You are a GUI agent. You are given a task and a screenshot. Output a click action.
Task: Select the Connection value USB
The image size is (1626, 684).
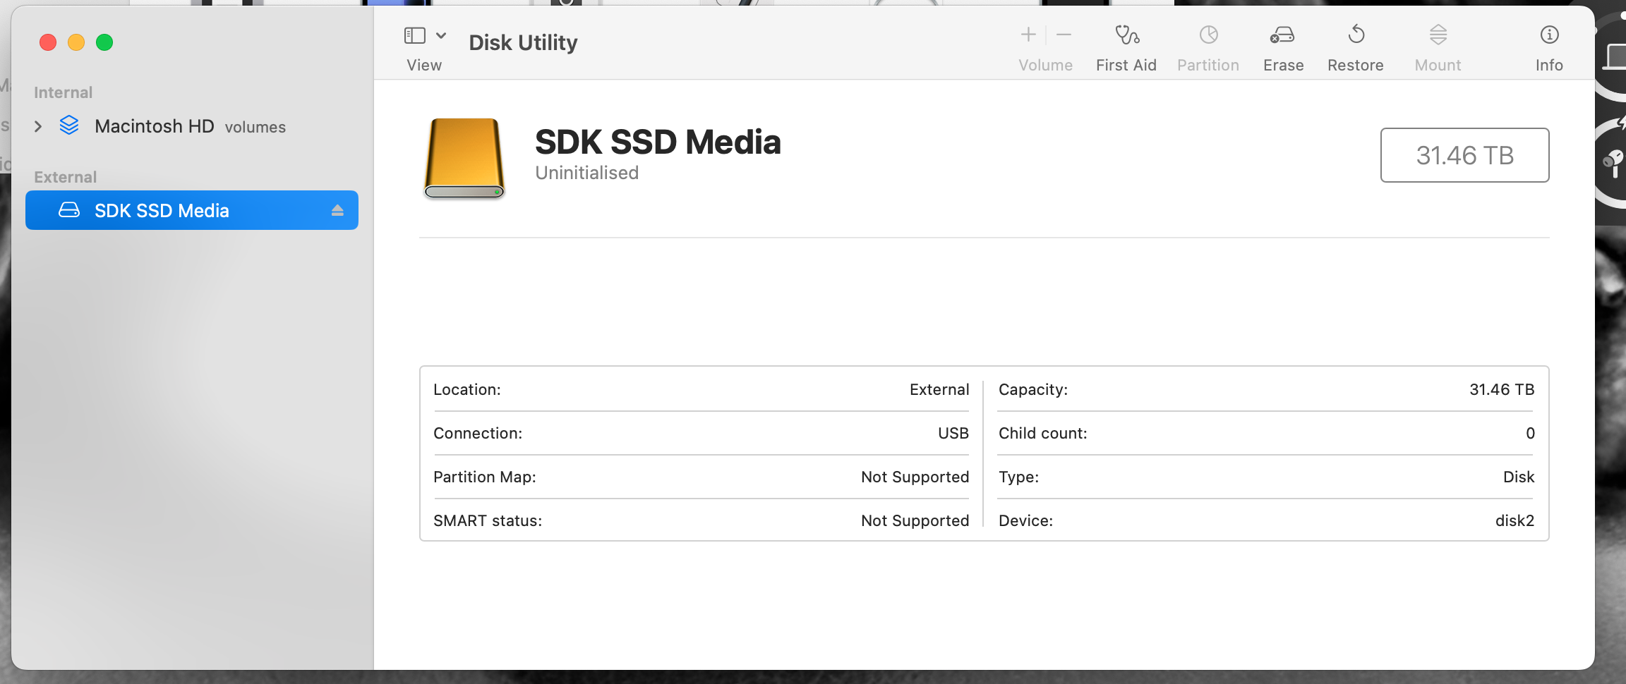pos(953,433)
